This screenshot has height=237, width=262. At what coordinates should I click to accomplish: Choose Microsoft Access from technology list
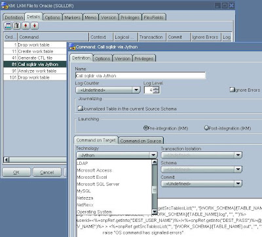click(114, 170)
